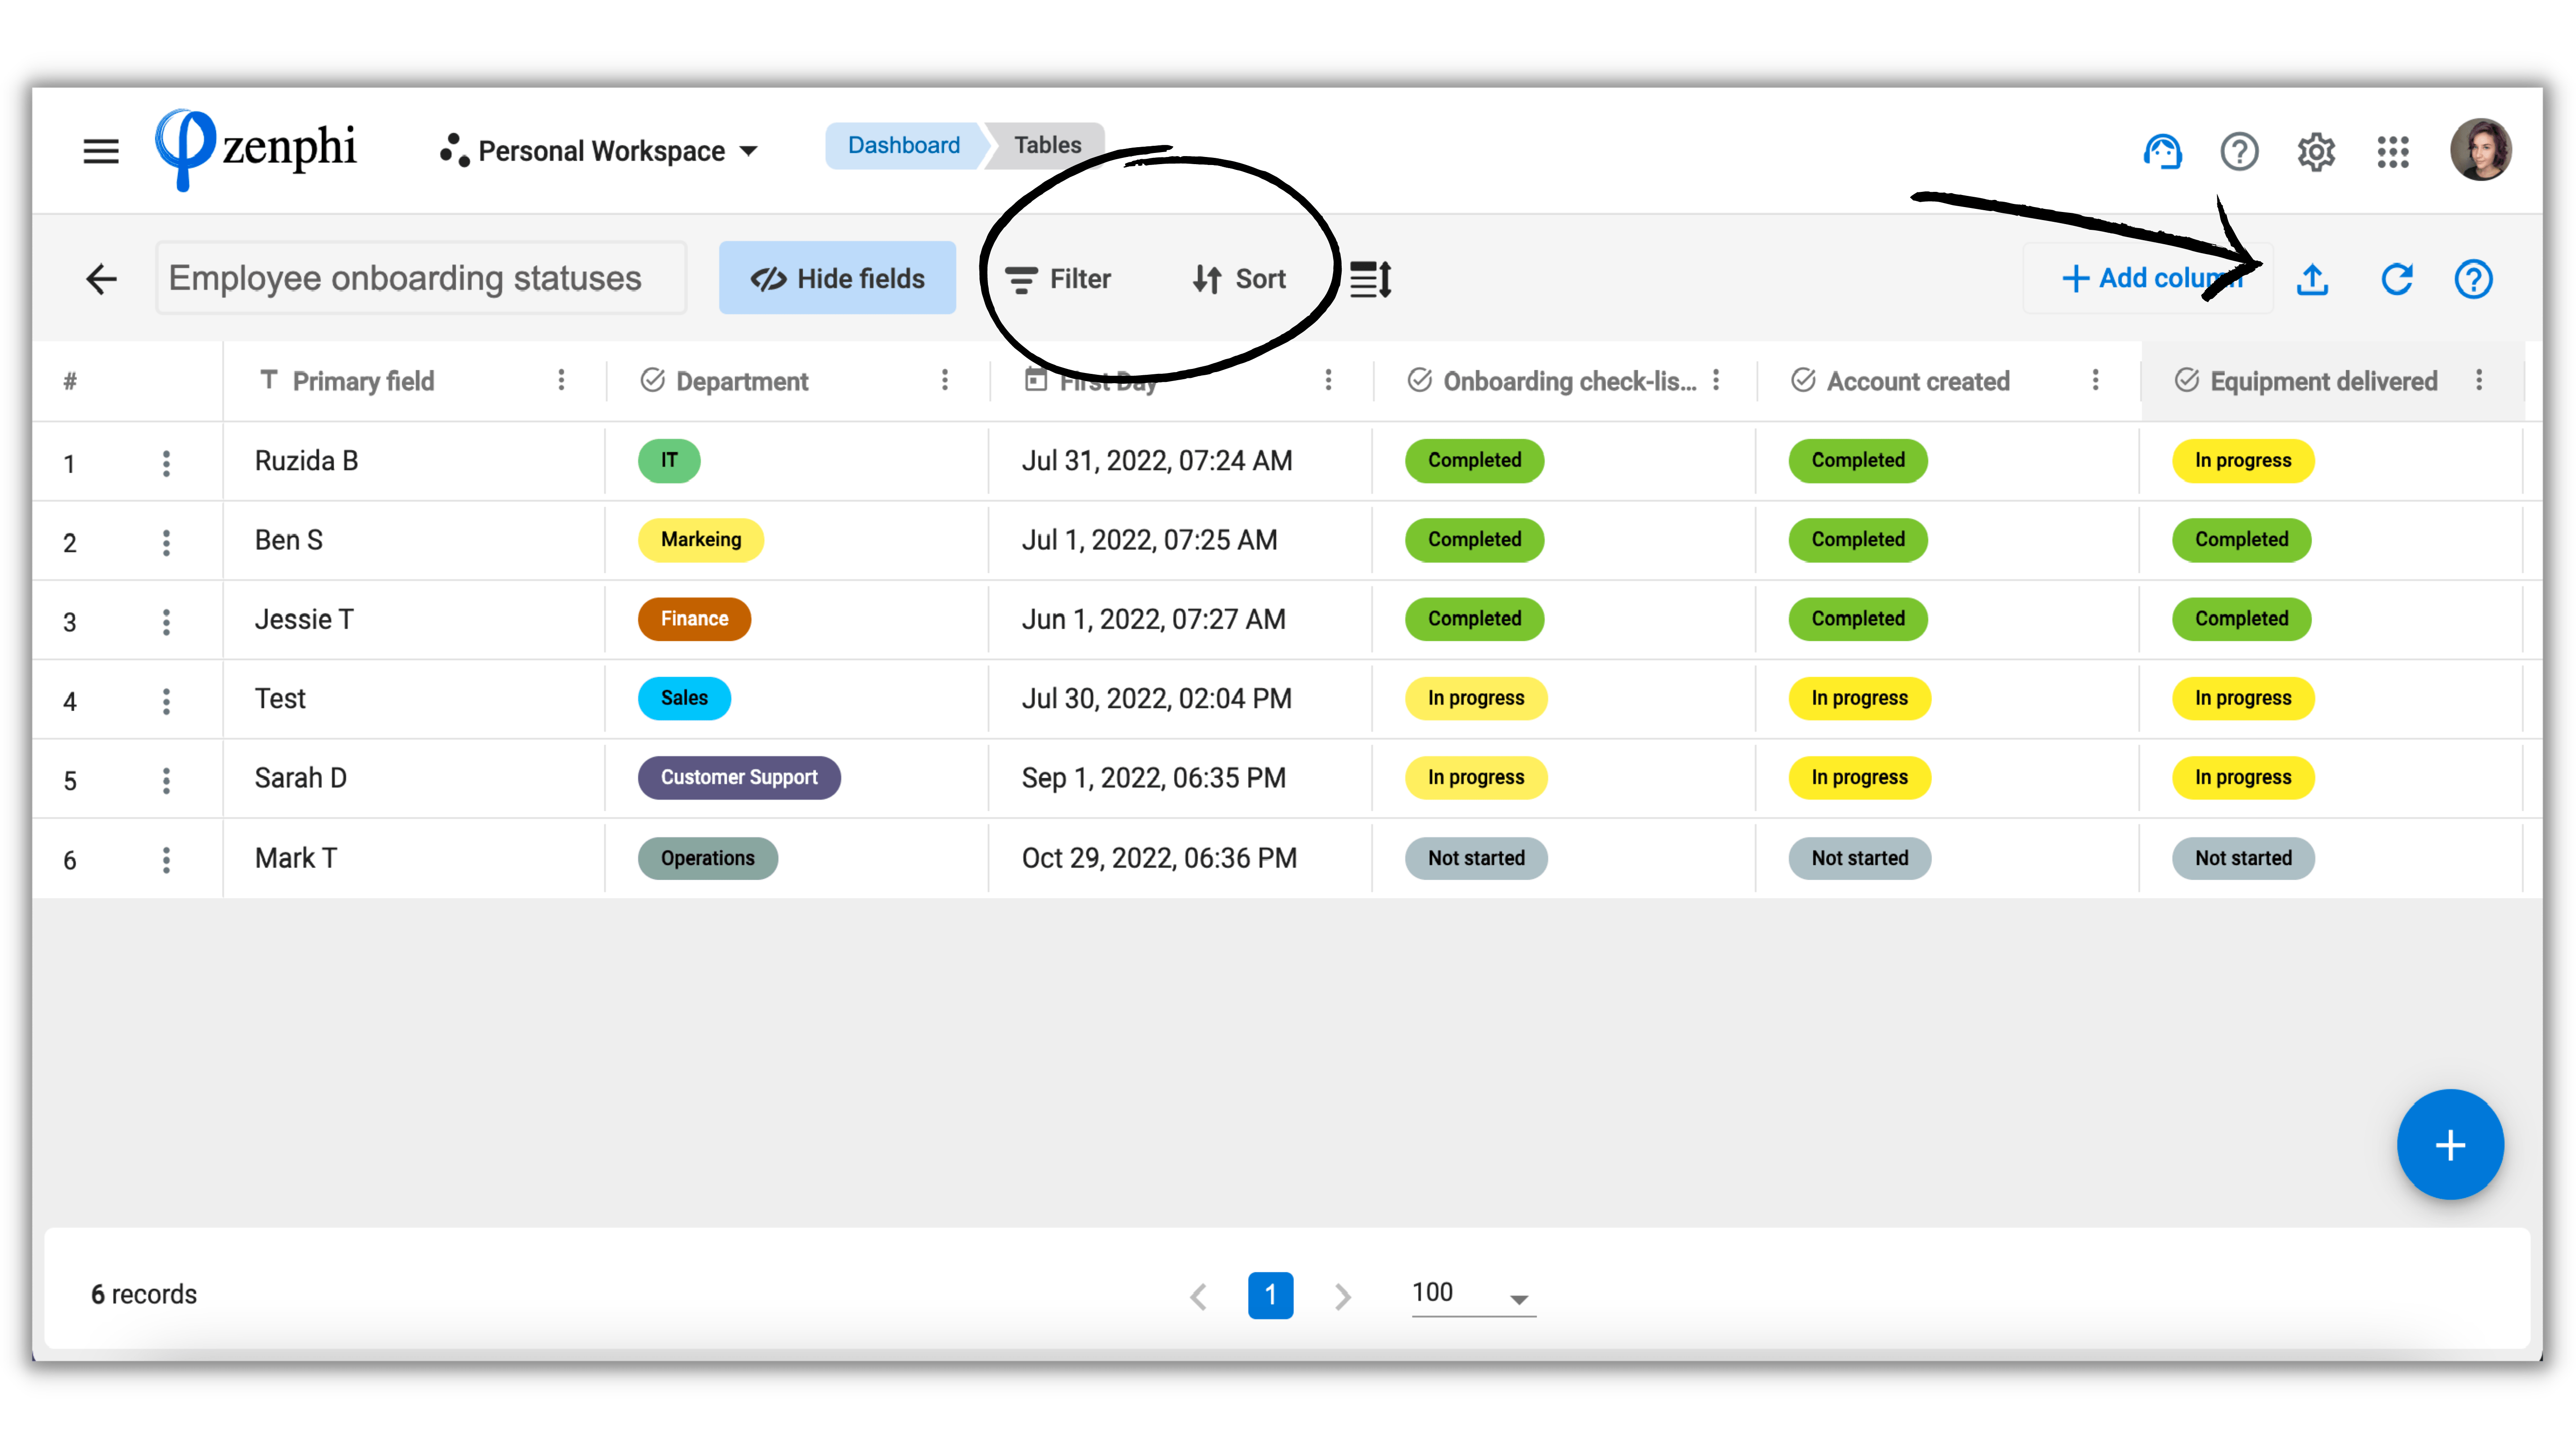Open the zenphi settings gear

2316,151
